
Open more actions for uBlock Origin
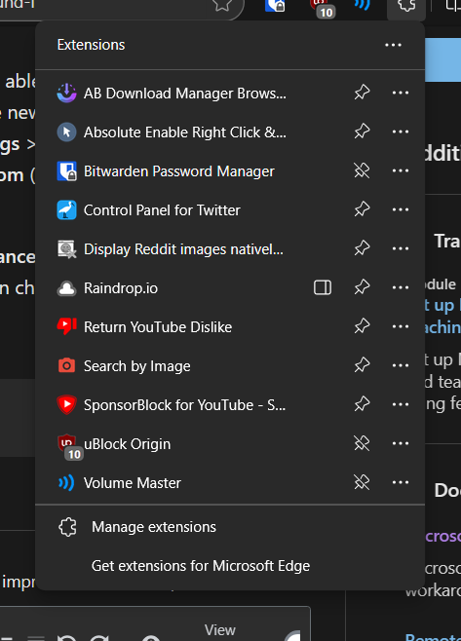point(400,443)
